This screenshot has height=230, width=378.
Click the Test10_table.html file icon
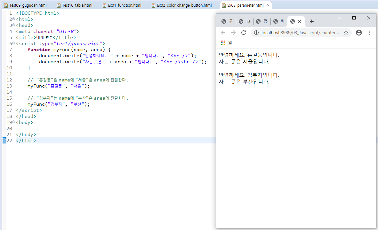tap(59, 5)
